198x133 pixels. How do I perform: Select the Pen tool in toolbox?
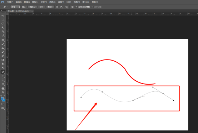3,72
